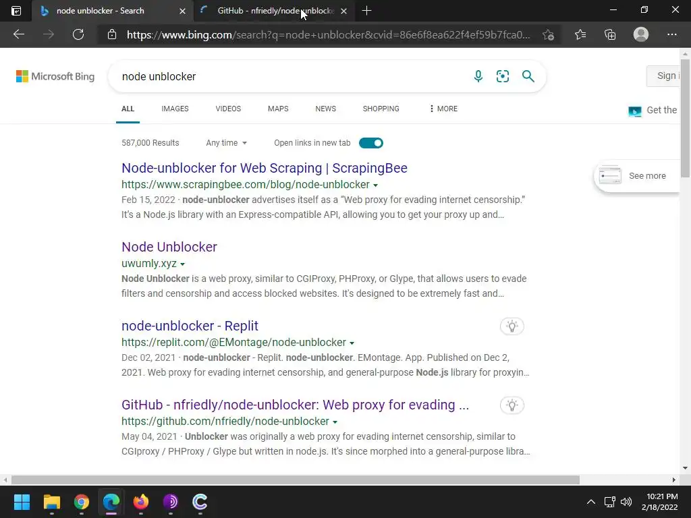Switch to NEWS results
Image resolution: width=691 pixels, height=518 pixels.
click(326, 109)
